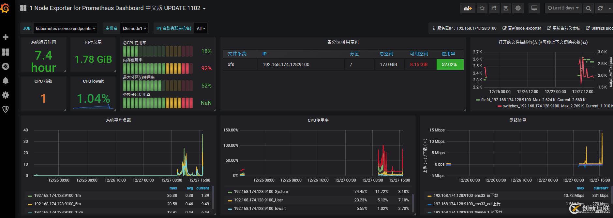Open the CPU使用率 panel title menu
The width and height of the screenshot is (613, 218).
tap(318, 120)
